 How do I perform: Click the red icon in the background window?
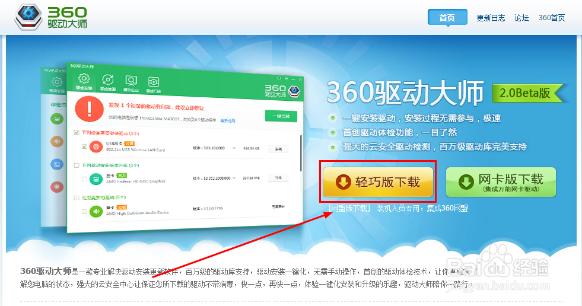point(57,187)
